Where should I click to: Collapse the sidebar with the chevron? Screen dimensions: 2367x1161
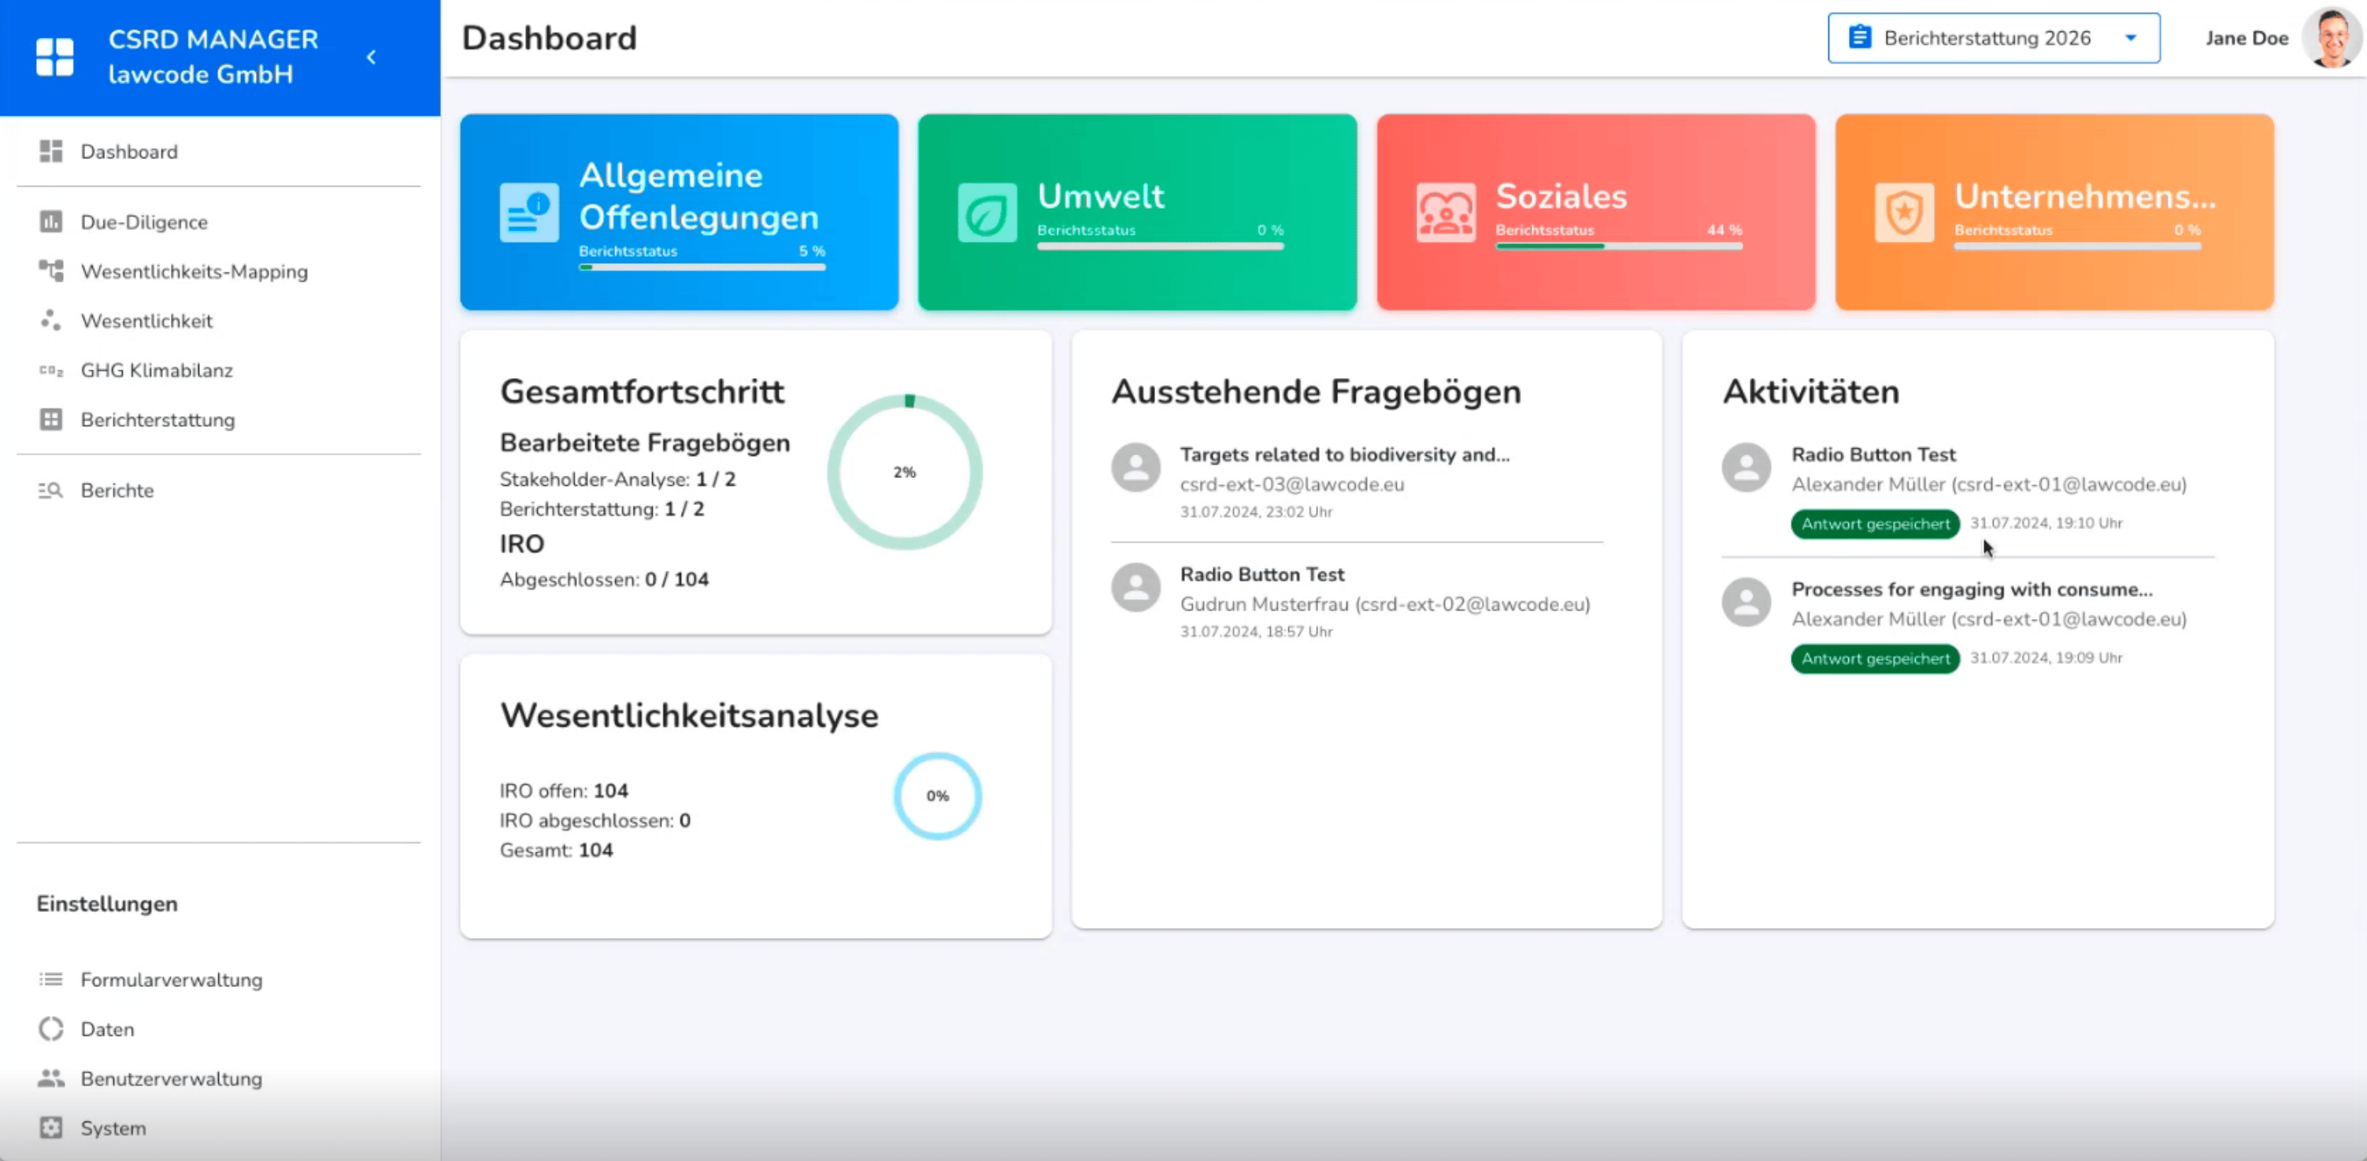[371, 57]
